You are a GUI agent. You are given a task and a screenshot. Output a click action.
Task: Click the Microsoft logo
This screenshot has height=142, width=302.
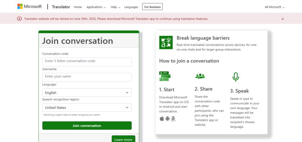(x=29, y=6)
